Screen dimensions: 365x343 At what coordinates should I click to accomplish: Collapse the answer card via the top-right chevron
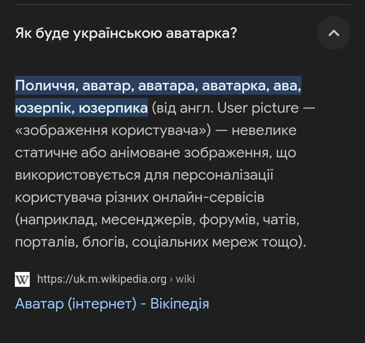pos(334,33)
